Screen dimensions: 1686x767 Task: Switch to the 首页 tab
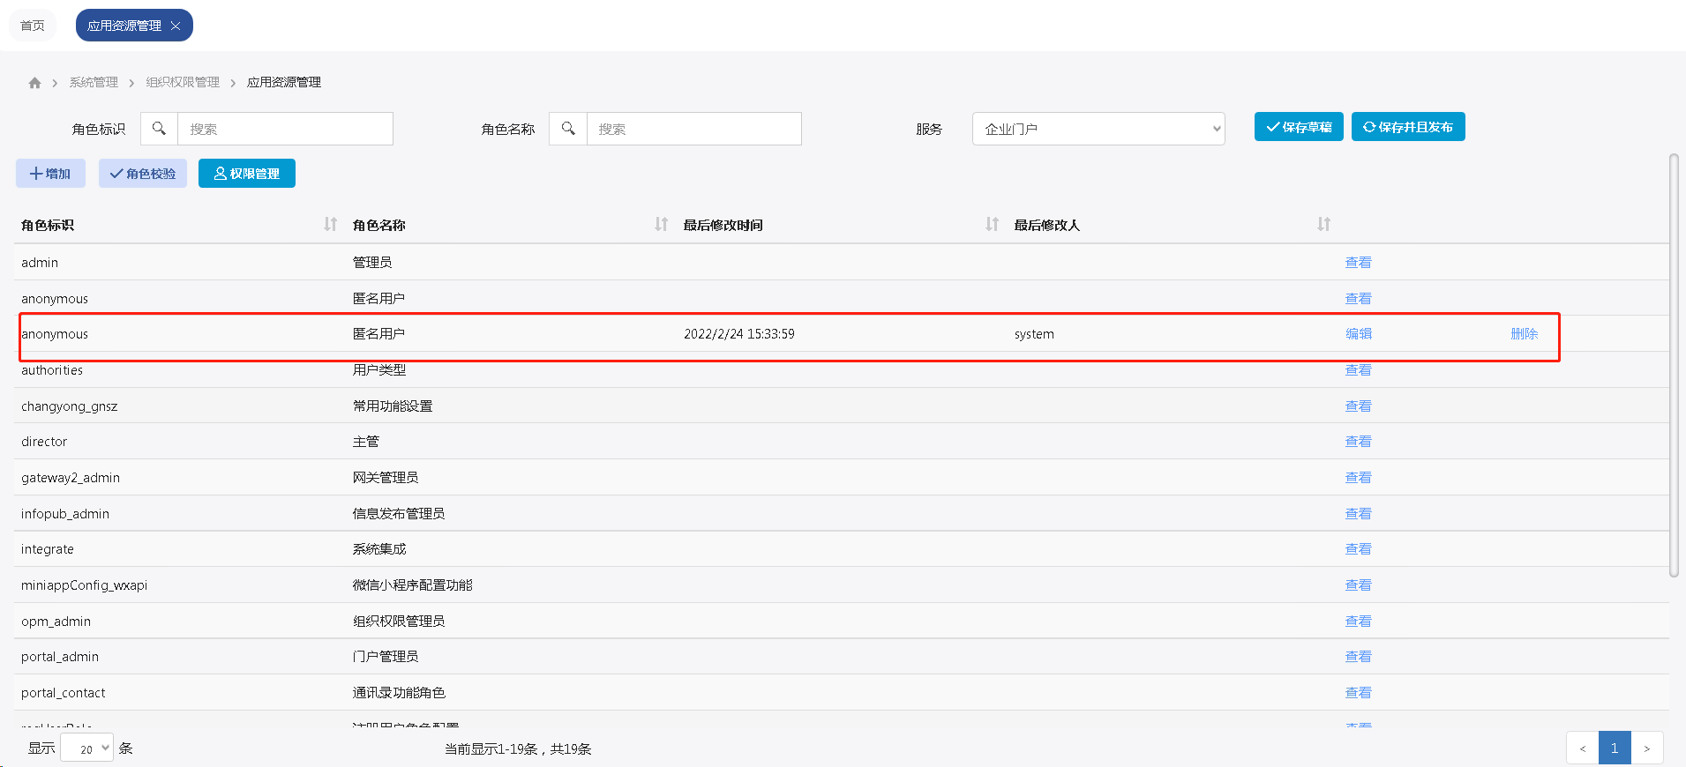pos(33,26)
